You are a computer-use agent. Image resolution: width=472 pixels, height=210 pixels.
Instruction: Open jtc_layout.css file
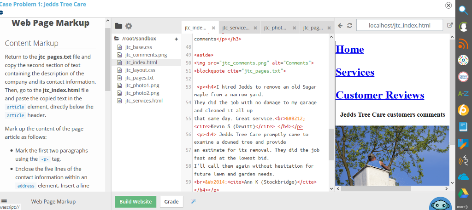pyautogui.click(x=140, y=70)
